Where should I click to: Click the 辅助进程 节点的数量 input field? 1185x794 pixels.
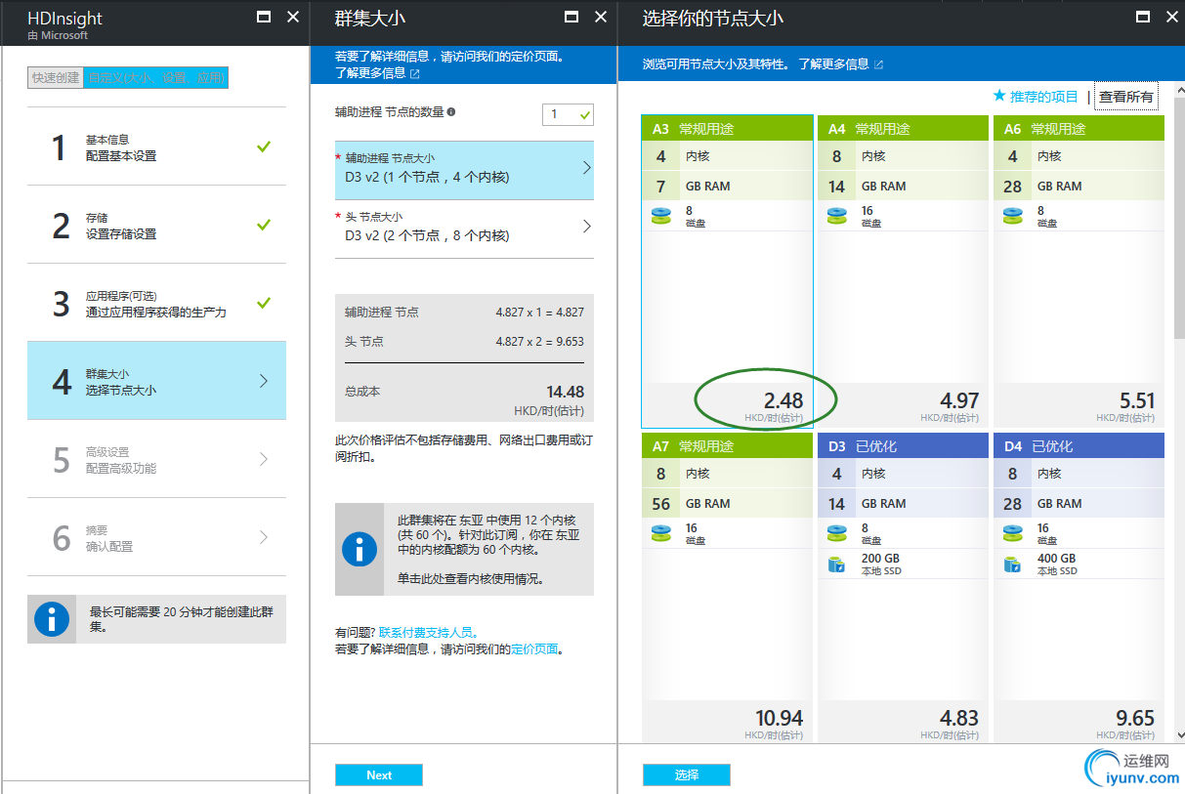tap(568, 114)
